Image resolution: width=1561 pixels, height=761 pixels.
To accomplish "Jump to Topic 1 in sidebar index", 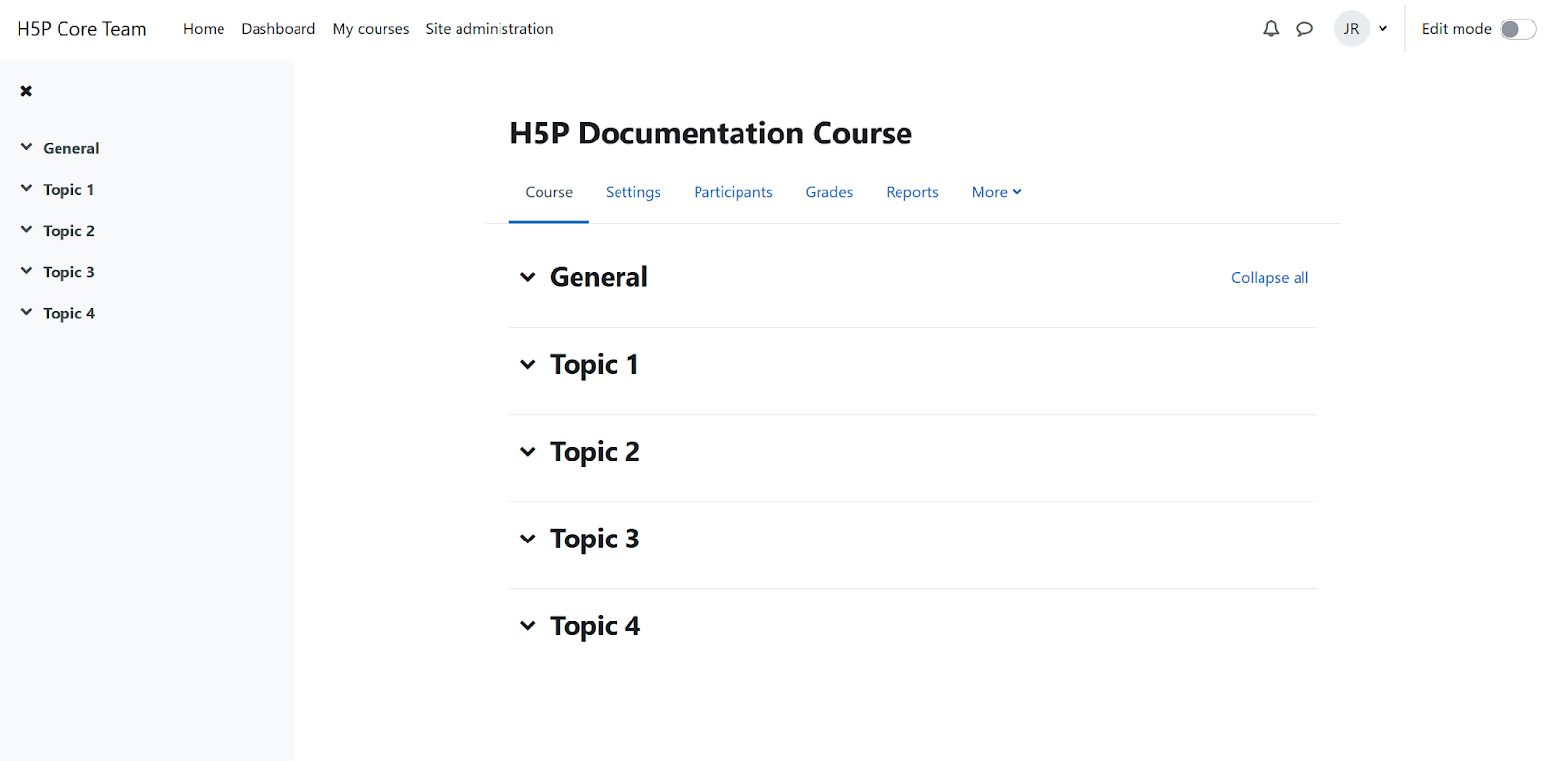I will [x=68, y=189].
